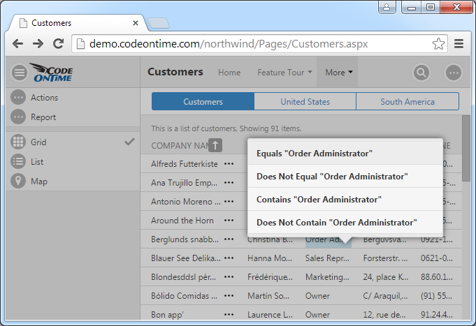
Task: Click the grid vertical scrollbar thumb
Action: coord(466,148)
